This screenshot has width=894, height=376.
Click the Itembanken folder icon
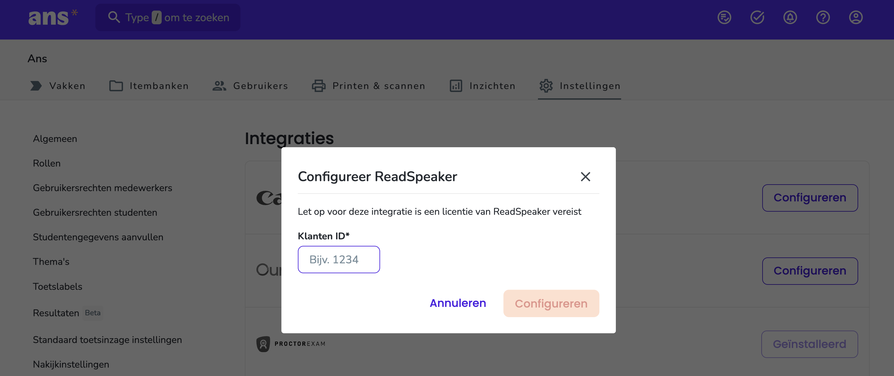pos(116,86)
